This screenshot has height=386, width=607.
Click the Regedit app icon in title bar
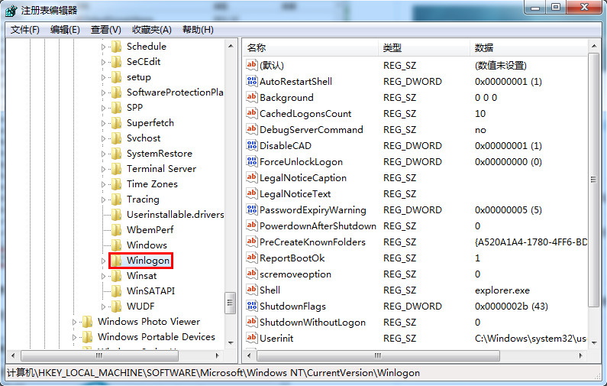tap(11, 9)
